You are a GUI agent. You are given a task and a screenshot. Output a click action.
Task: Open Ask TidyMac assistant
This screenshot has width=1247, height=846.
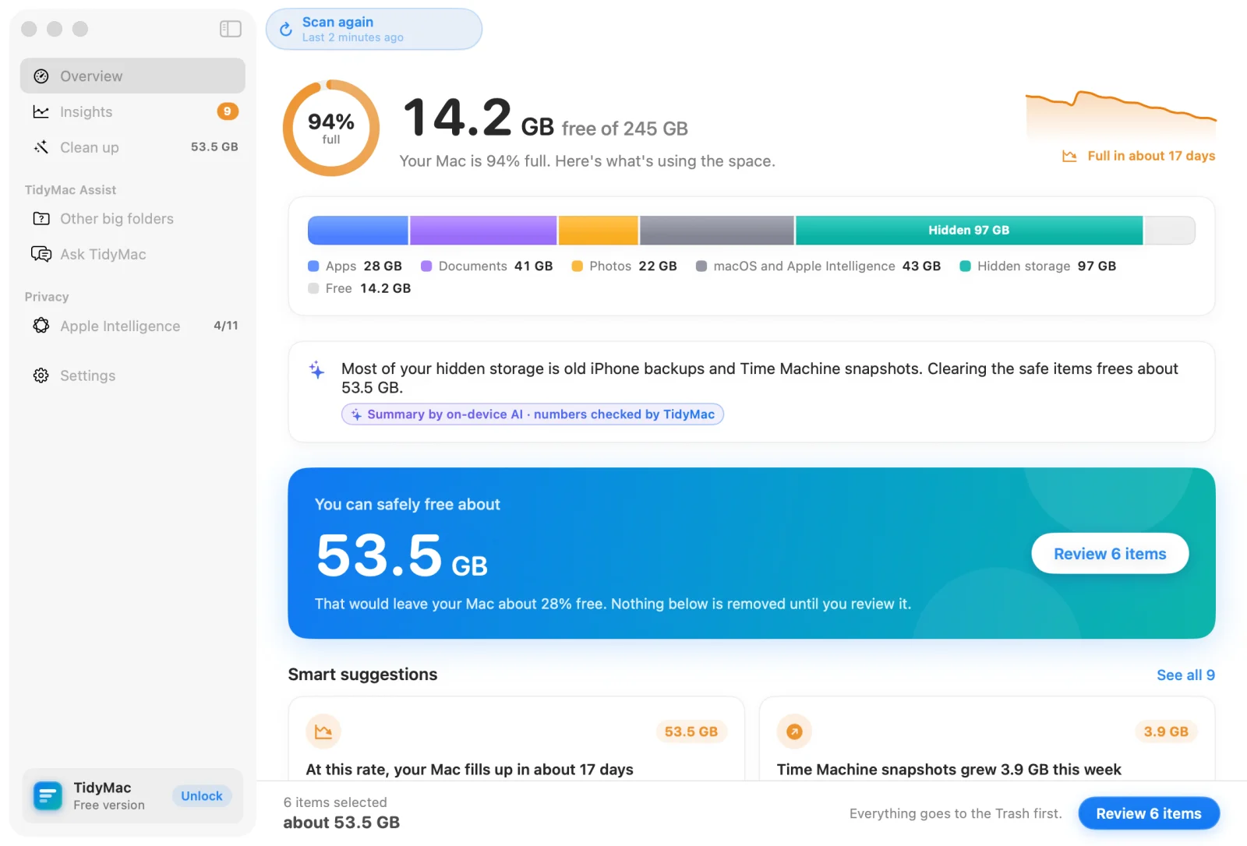point(132,254)
